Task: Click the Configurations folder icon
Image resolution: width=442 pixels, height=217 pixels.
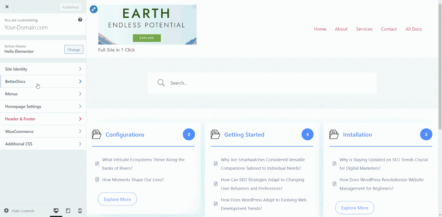Action: pos(96,134)
